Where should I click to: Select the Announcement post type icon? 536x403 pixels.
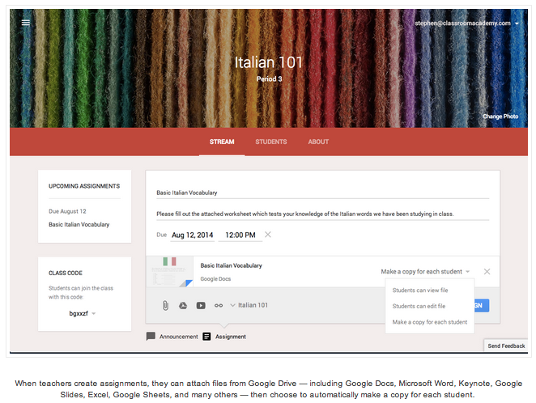[151, 336]
